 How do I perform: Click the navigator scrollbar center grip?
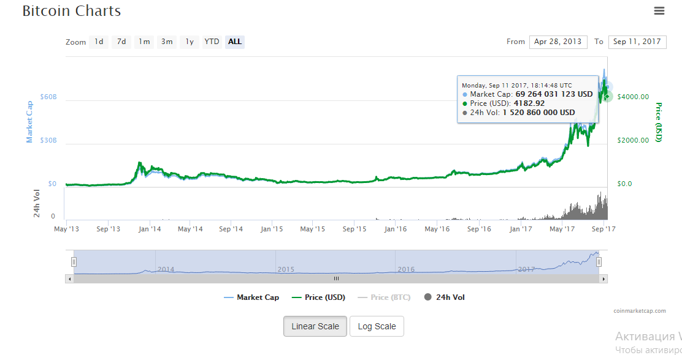(x=336, y=278)
